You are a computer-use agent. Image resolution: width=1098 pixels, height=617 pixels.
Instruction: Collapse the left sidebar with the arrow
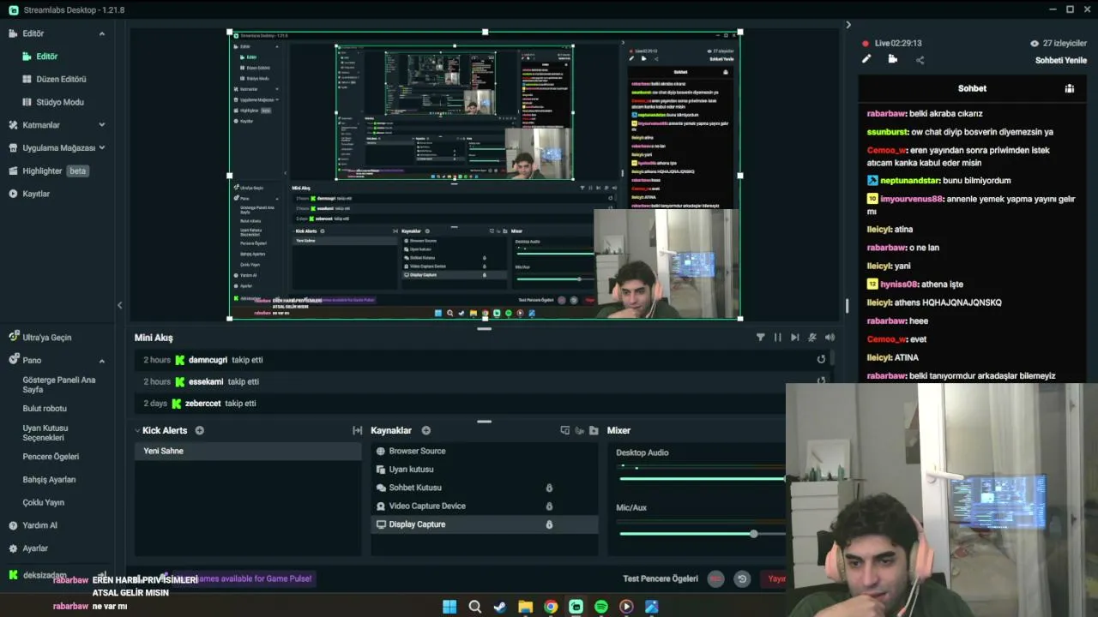pos(119,305)
